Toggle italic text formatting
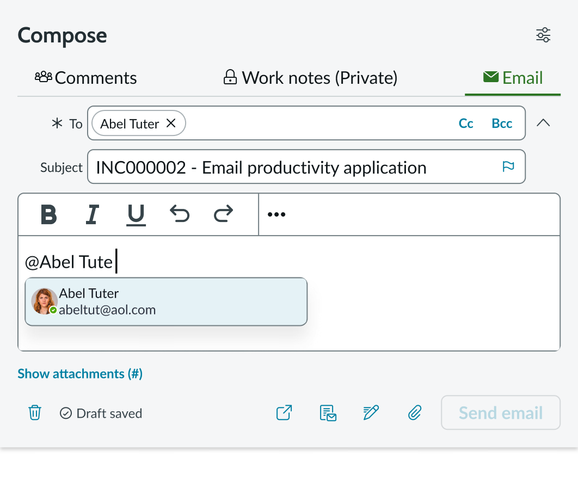Screen dimensions: 578x494 [92, 214]
